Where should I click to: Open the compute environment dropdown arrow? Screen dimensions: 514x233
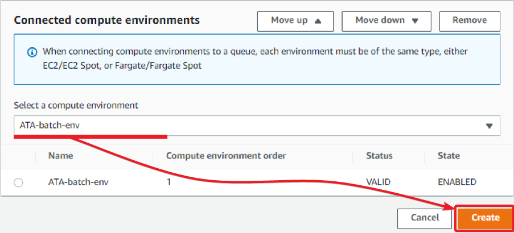490,126
